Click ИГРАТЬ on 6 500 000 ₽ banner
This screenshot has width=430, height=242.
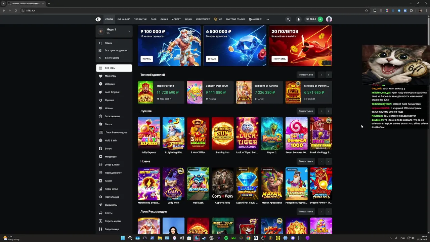tap(212, 59)
